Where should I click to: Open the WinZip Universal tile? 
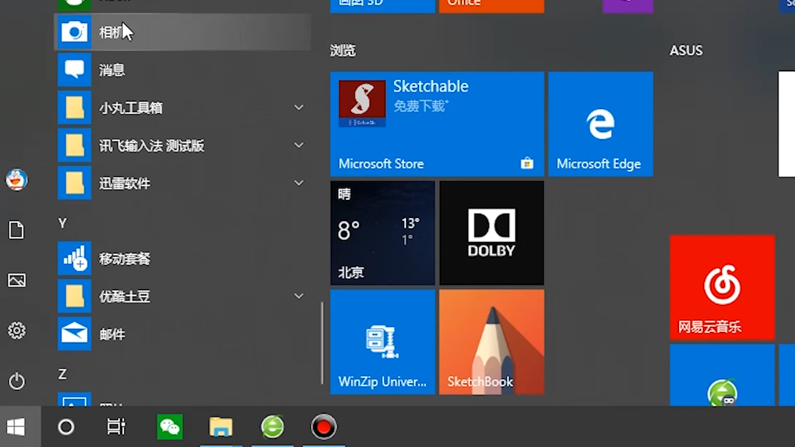point(383,342)
